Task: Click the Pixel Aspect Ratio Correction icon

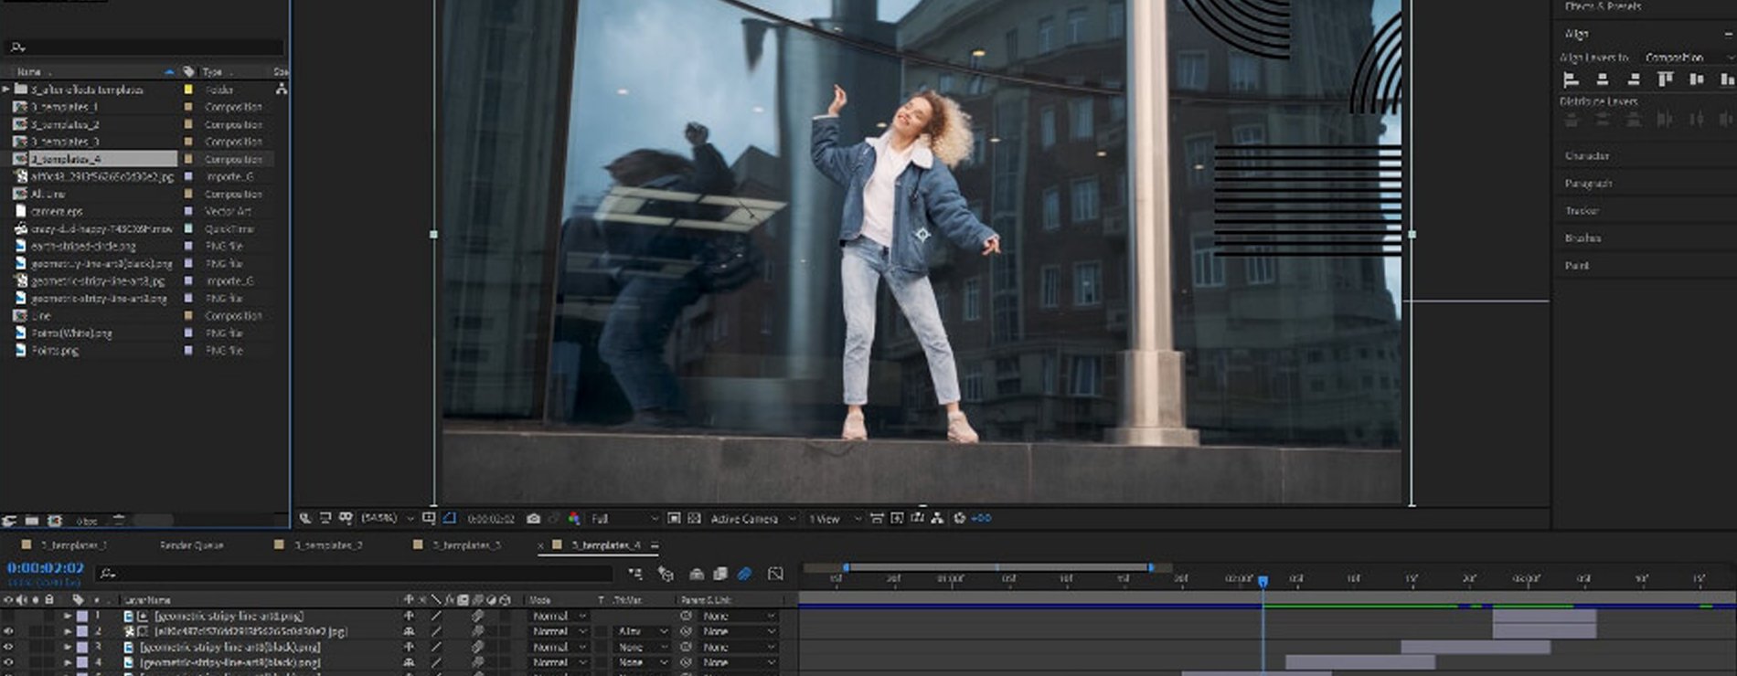Action: point(876,518)
